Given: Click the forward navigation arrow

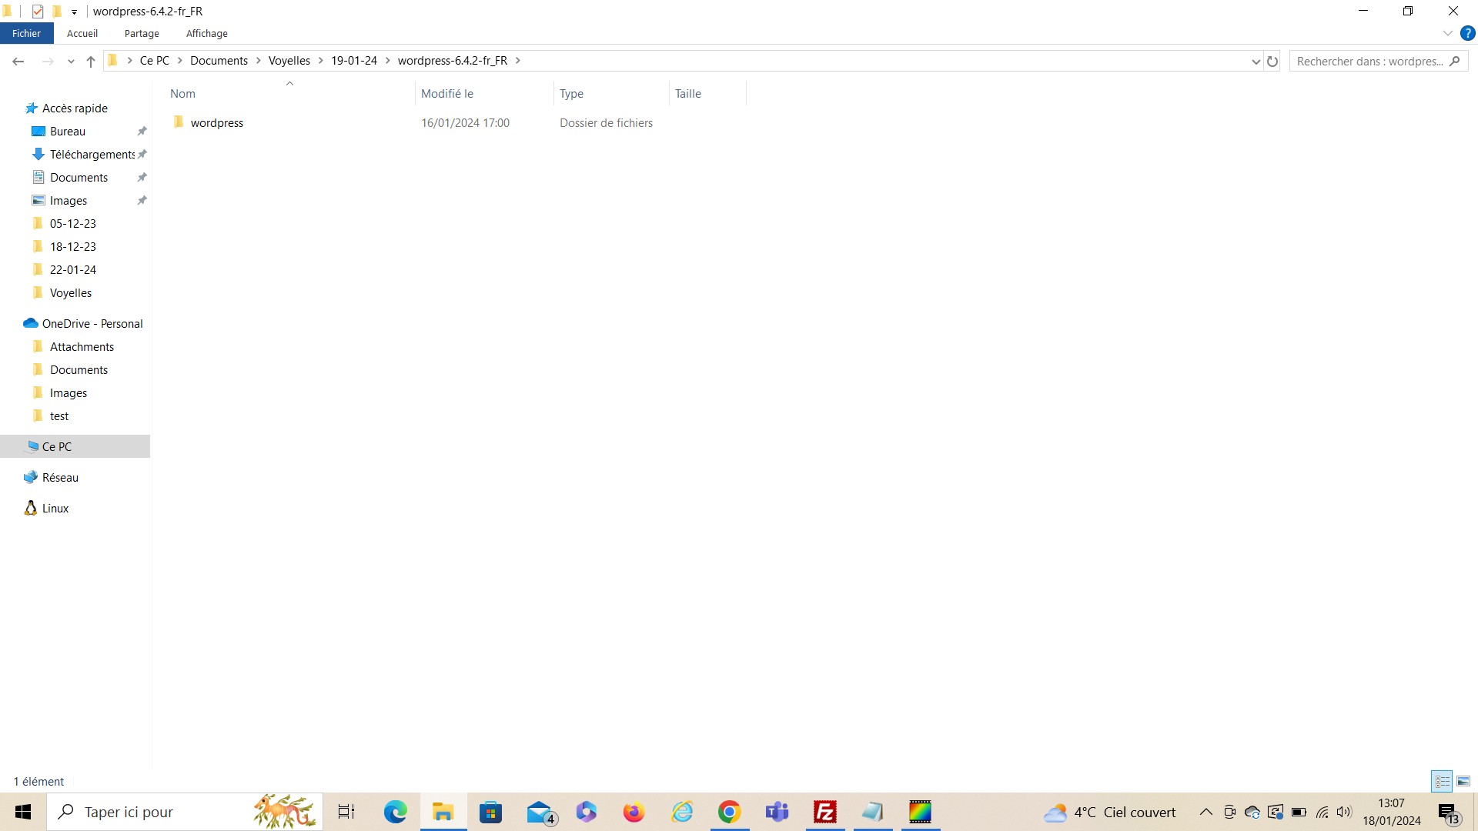Looking at the screenshot, I should tap(48, 62).
